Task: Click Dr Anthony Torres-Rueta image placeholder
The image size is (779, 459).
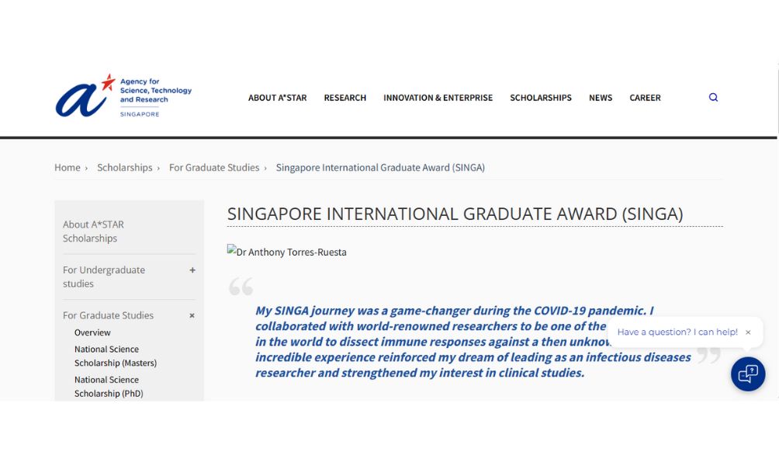Action: point(286,252)
